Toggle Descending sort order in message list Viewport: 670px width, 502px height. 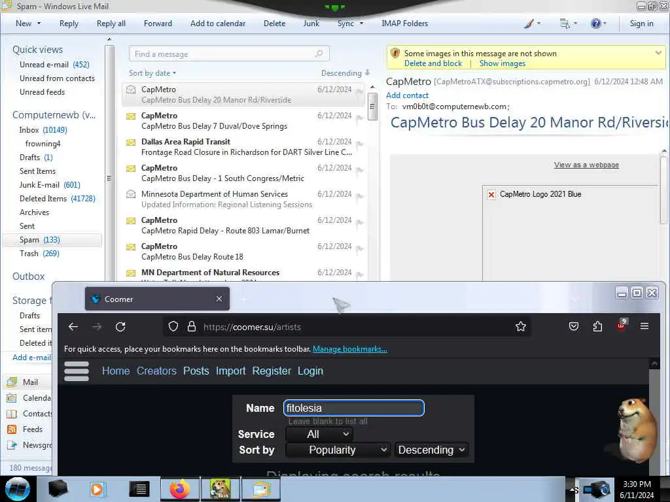click(x=345, y=73)
